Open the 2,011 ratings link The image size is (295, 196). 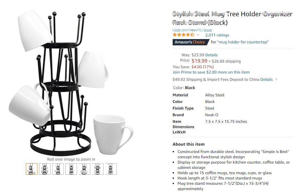[x=217, y=35]
